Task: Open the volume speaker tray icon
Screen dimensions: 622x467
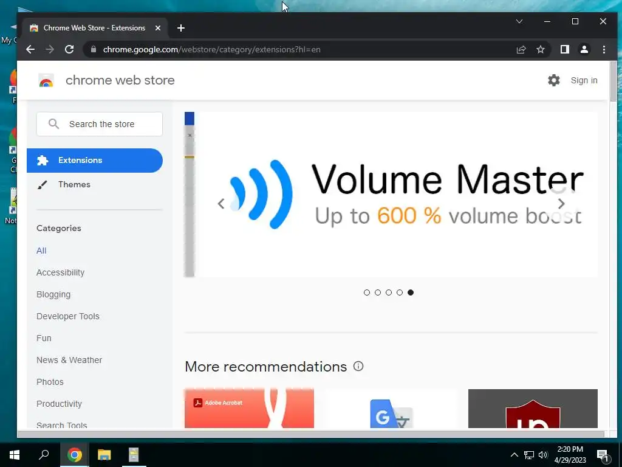Action: (x=543, y=455)
